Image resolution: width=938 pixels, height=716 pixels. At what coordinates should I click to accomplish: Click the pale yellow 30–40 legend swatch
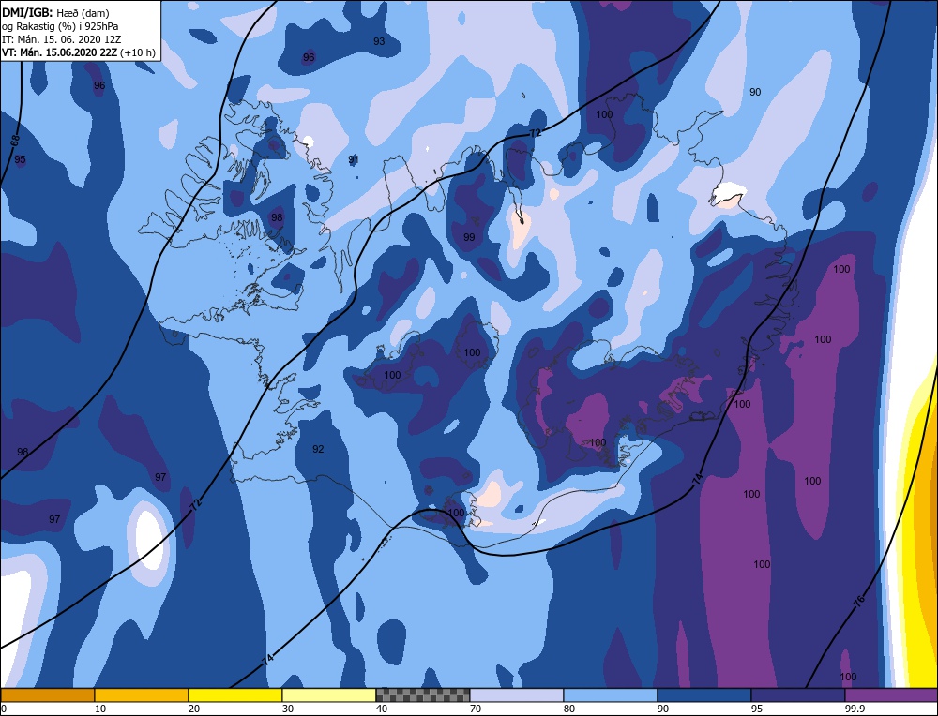click(x=329, y=694)
